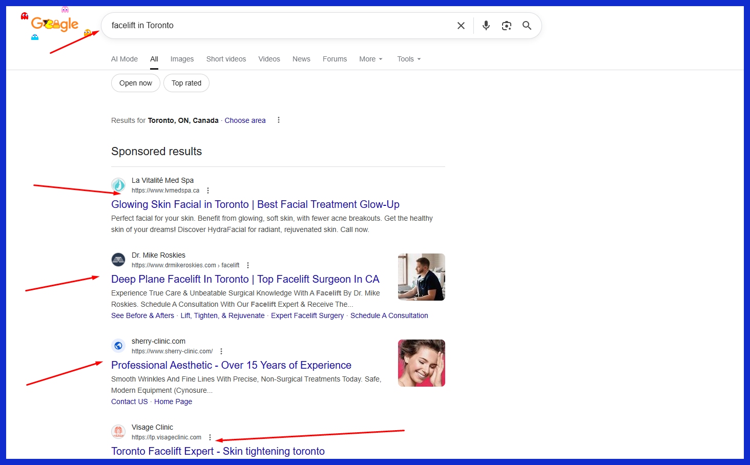This screenshot has width=750, height=465.
Task: Toggle the Open now filter chip
Action: click(135, 82)
